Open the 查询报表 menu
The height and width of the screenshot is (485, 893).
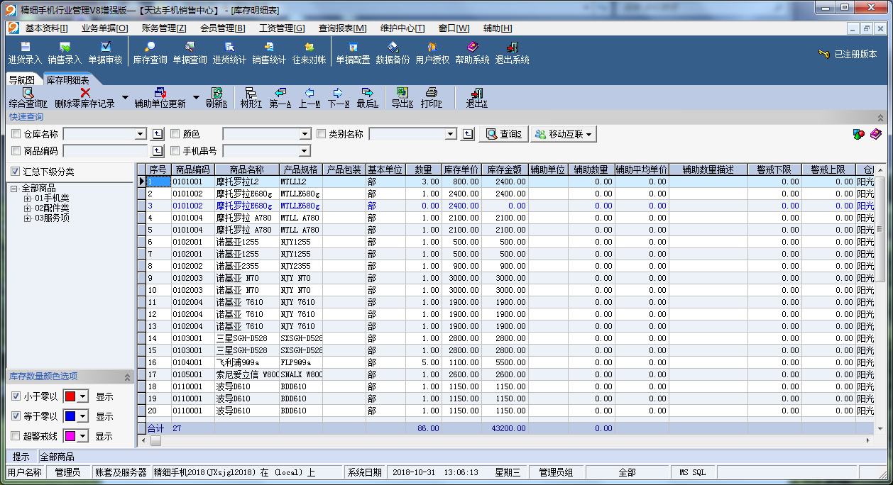[x=343, y=28]
